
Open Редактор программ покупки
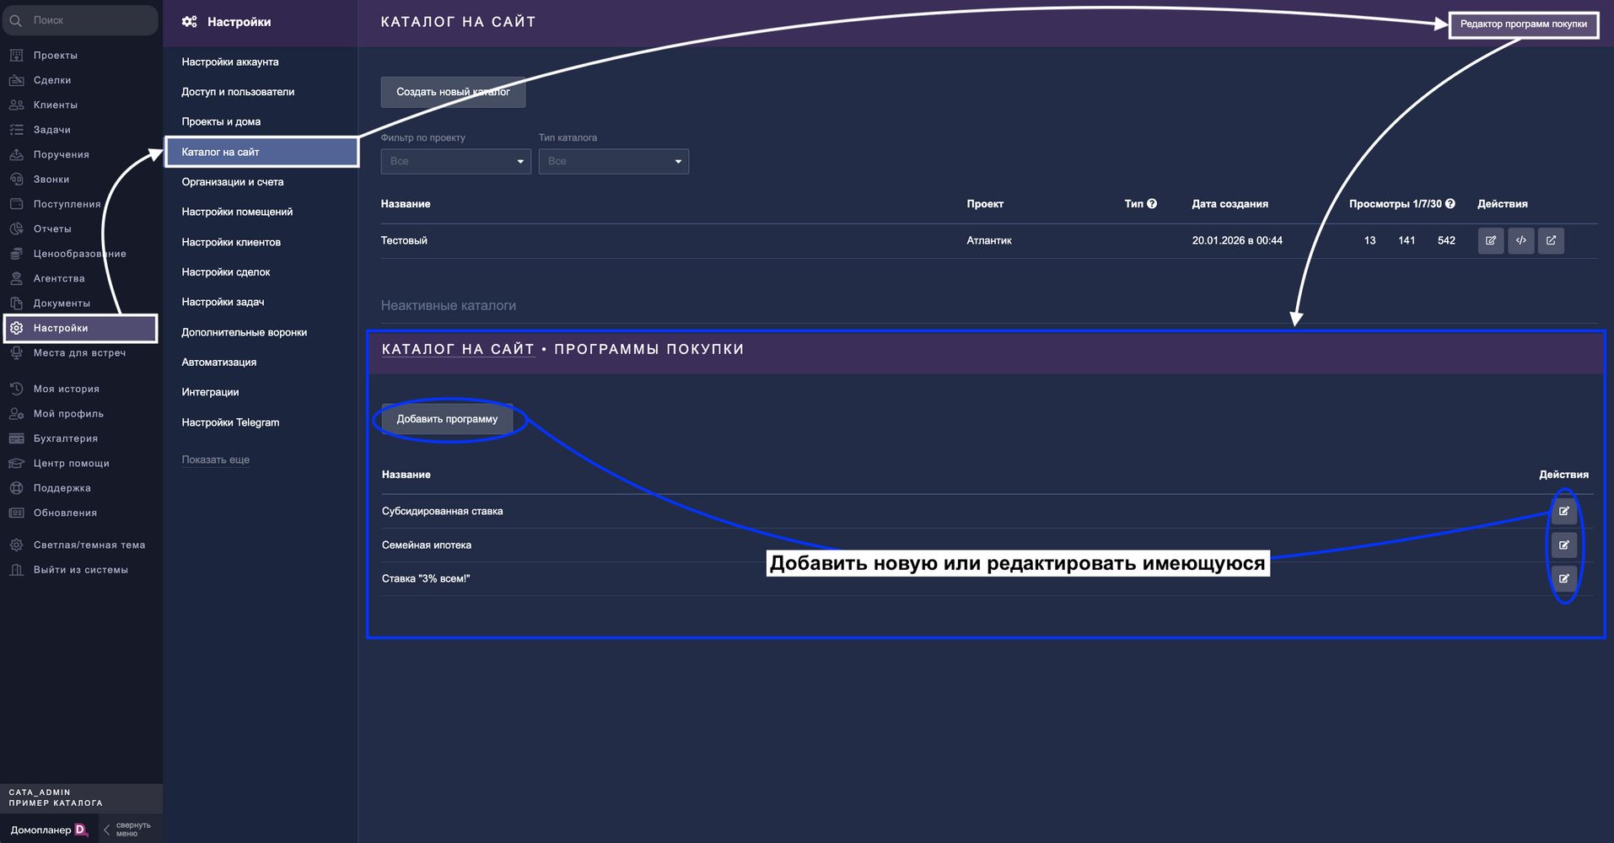pos(1523,24)
